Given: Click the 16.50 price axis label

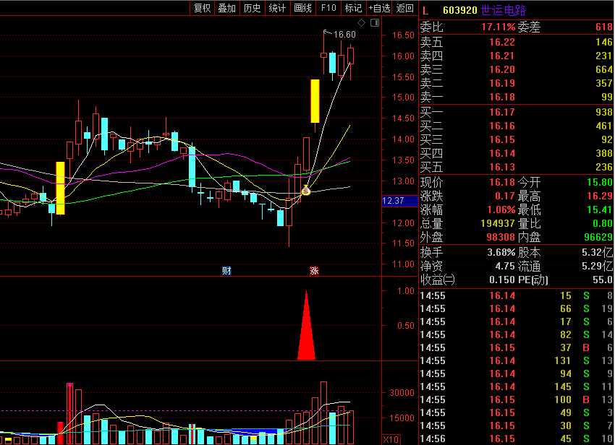Looking at the screenshot, I should pos(403,35).
